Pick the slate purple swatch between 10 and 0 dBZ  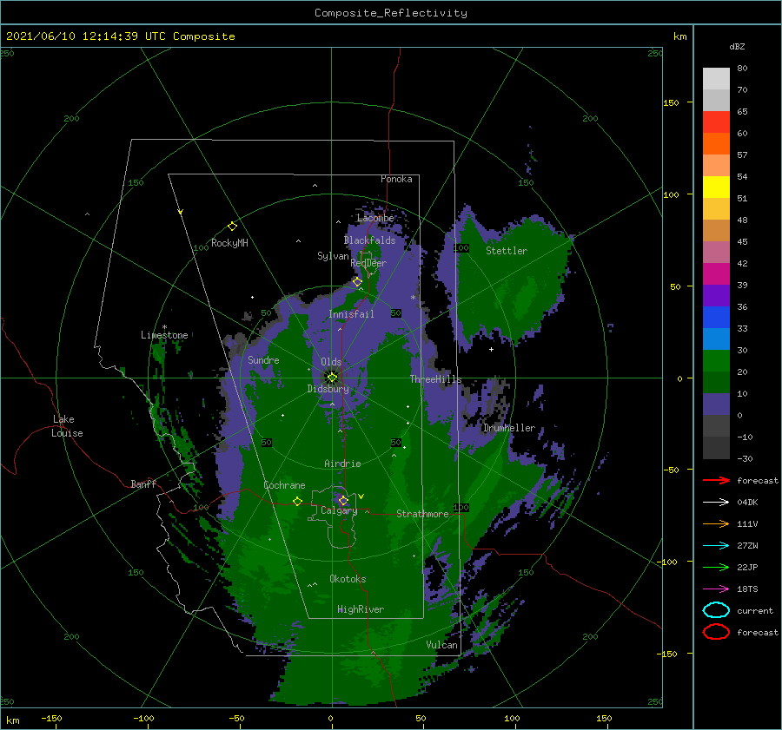point(716,404)
